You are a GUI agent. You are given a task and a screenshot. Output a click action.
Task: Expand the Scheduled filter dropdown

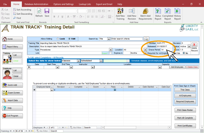(101, 61)
